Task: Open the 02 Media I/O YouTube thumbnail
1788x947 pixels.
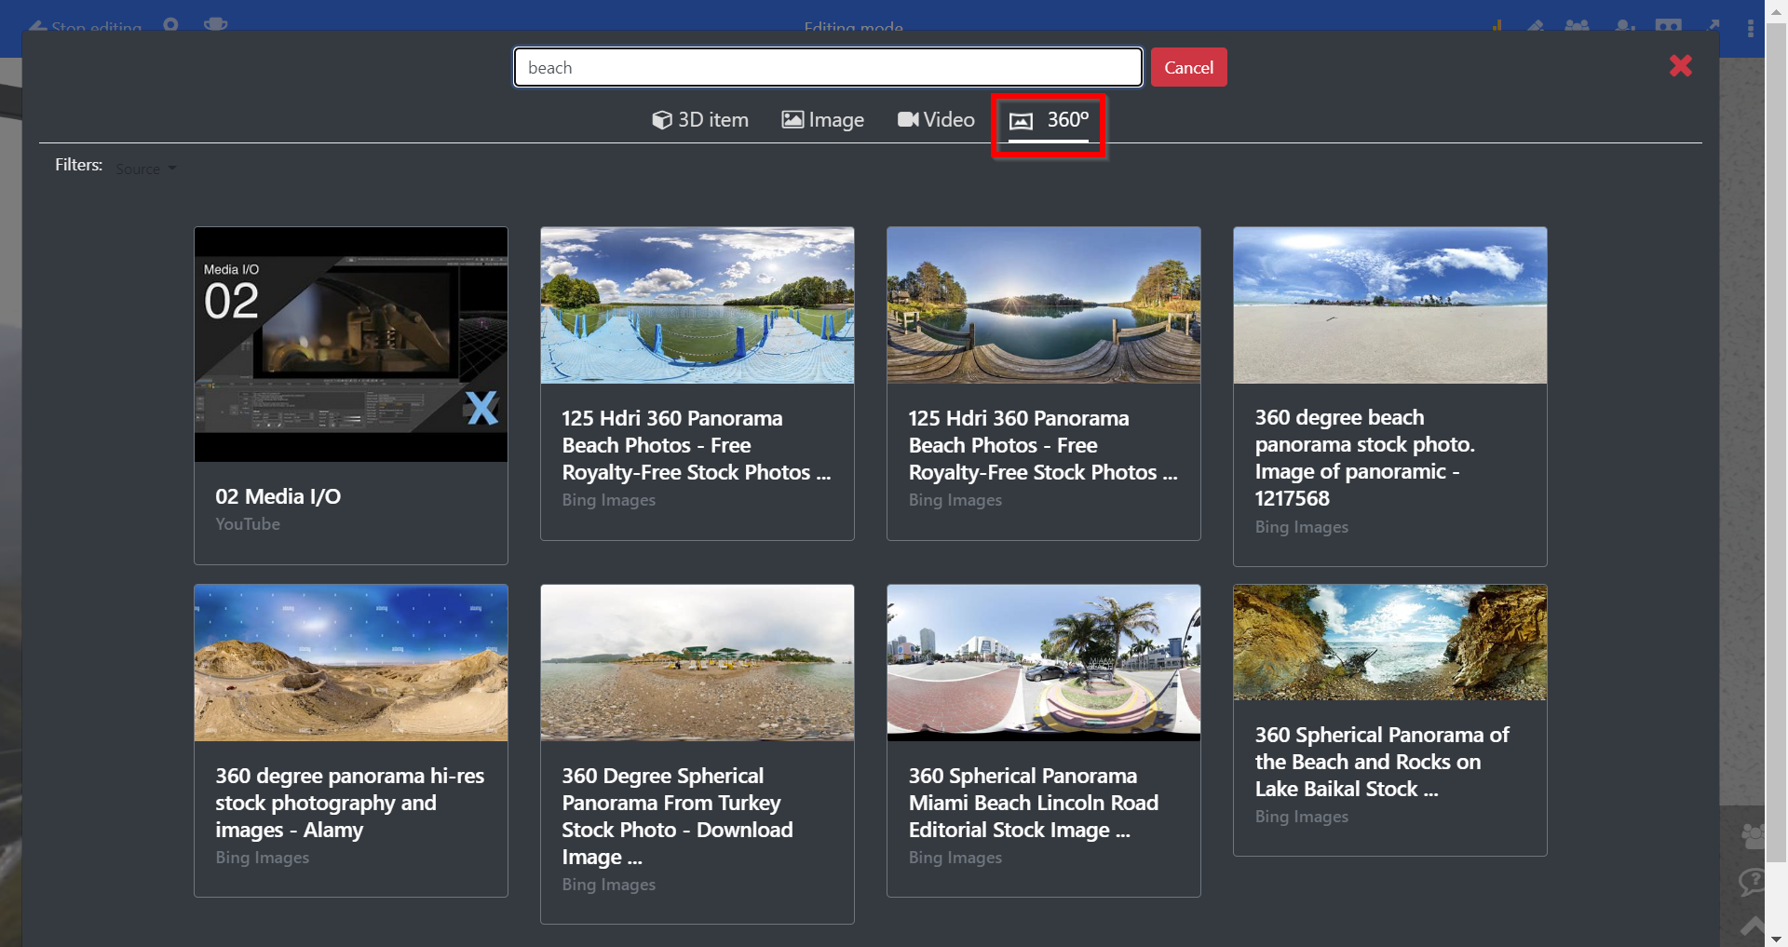Action: pyautogui.click(x=351, y=345)
